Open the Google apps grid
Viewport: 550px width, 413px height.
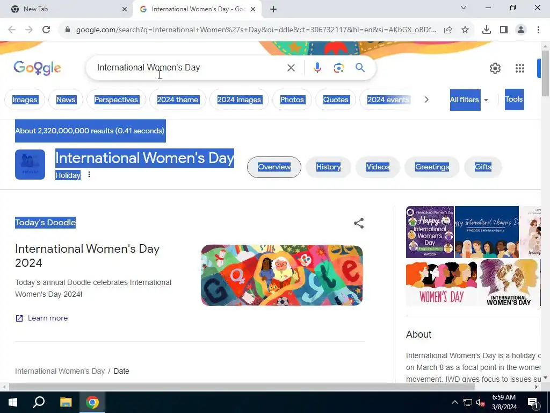click(520, 68)
